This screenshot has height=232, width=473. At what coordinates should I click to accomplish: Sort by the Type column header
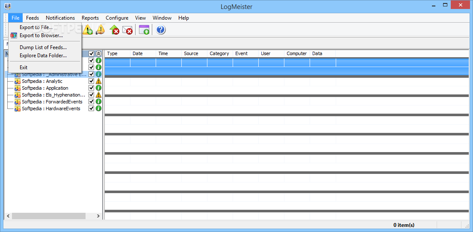(x=117, y=54)
